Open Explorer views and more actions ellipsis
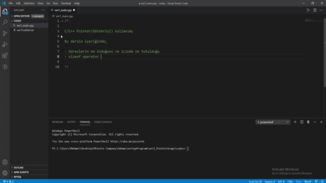The image size is (326, 183). [43, 10]
